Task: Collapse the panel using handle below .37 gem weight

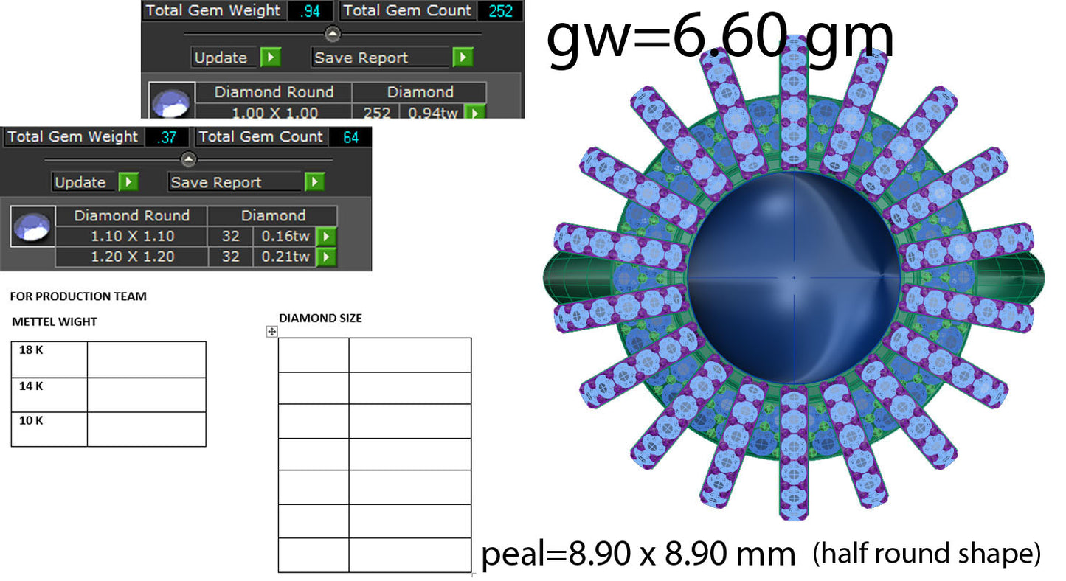Action: click(189, 159)
